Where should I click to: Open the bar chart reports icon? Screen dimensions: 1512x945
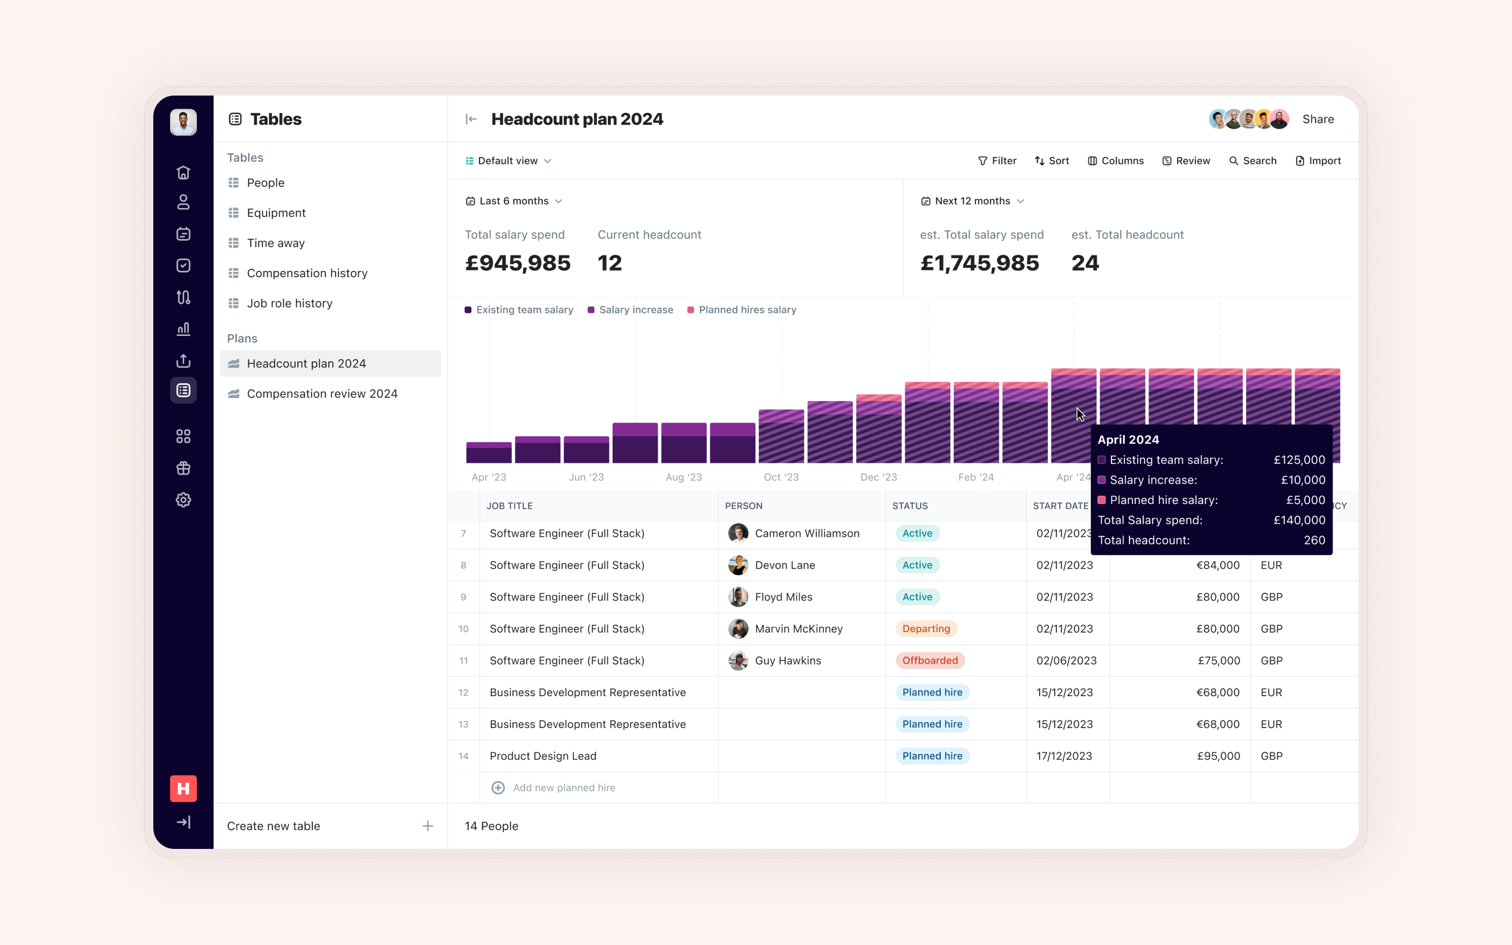[183, 329]
